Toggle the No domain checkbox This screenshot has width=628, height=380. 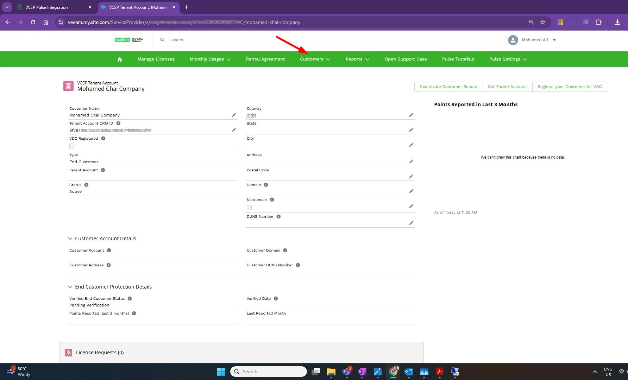point(249,208)
